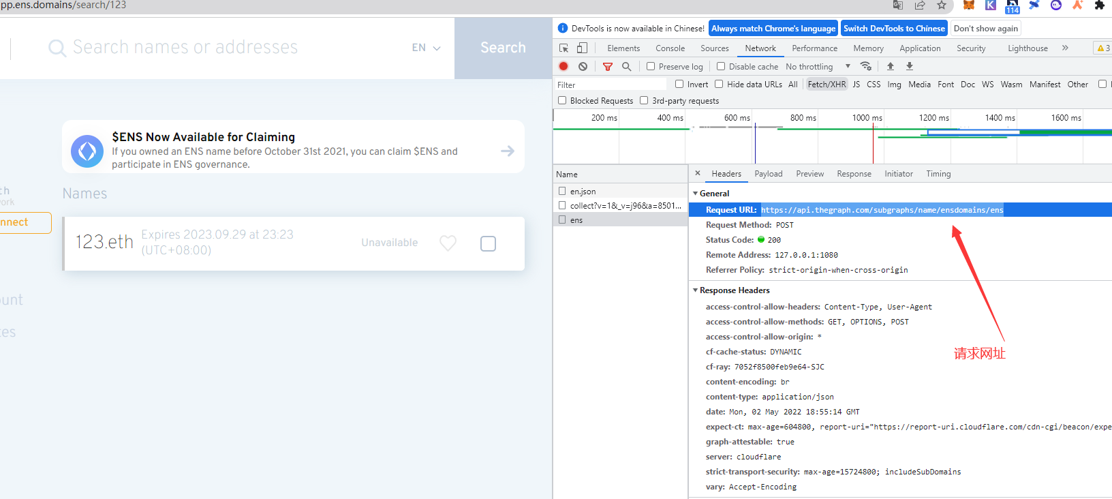The width and height of the screenshot is (1112, 499).
Task: Check 3rd-party requests checkbox
Action: (x=644, y=100)
